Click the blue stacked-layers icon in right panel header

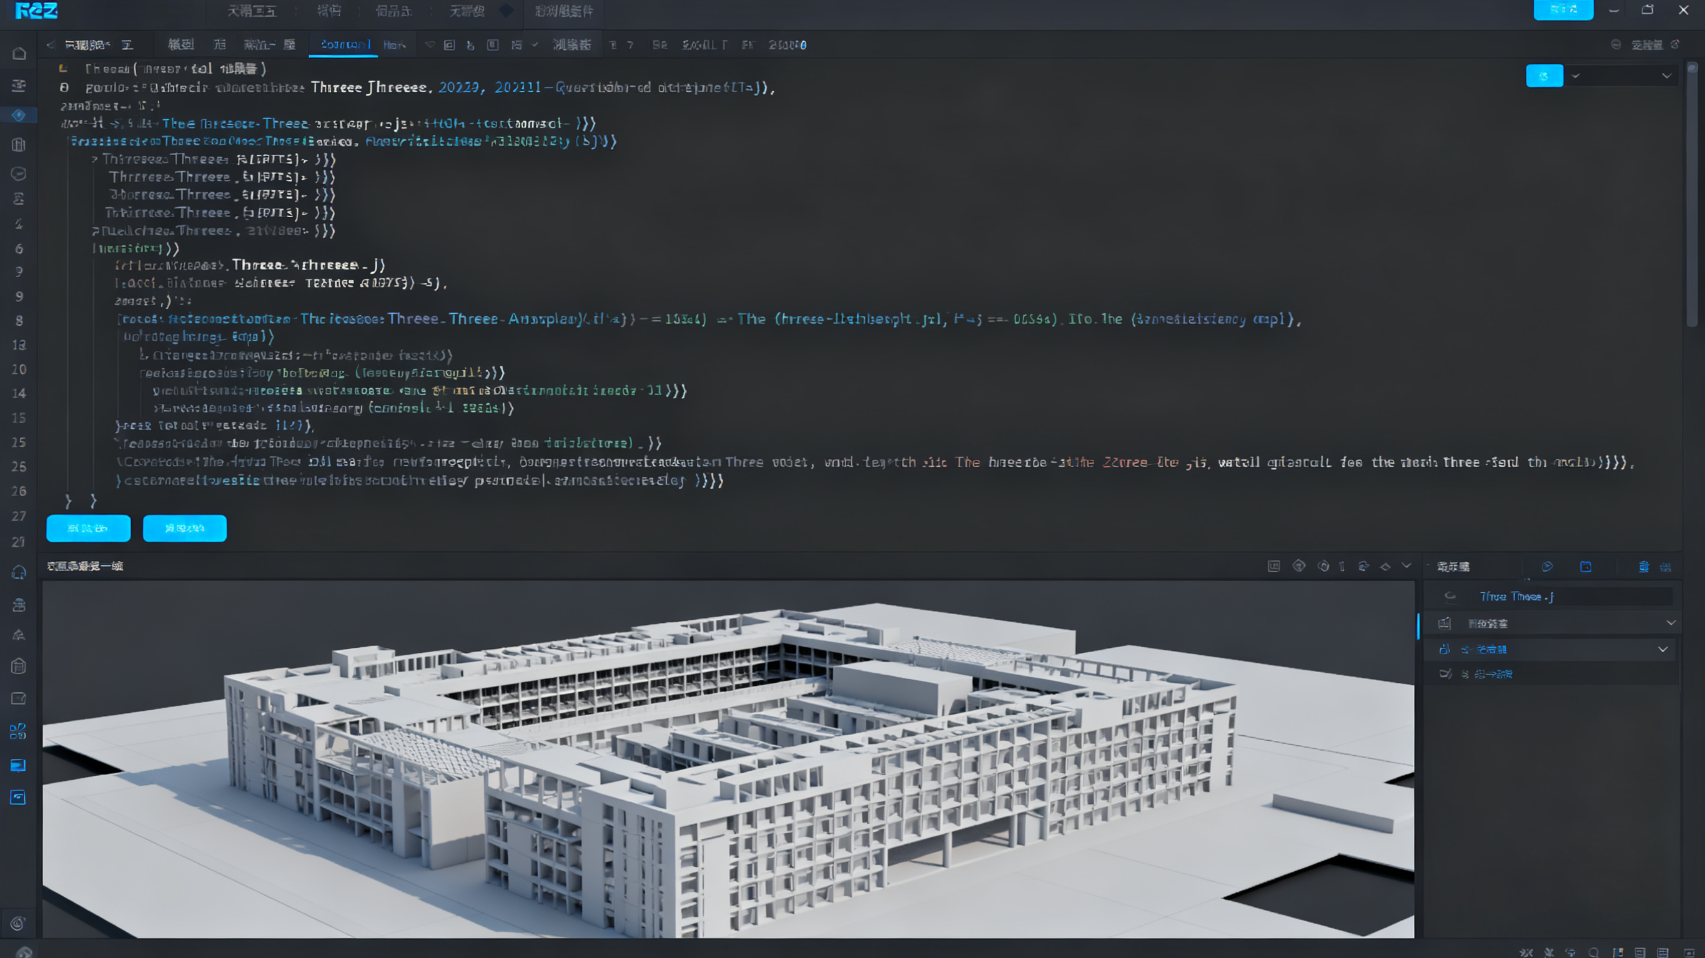1643,566
